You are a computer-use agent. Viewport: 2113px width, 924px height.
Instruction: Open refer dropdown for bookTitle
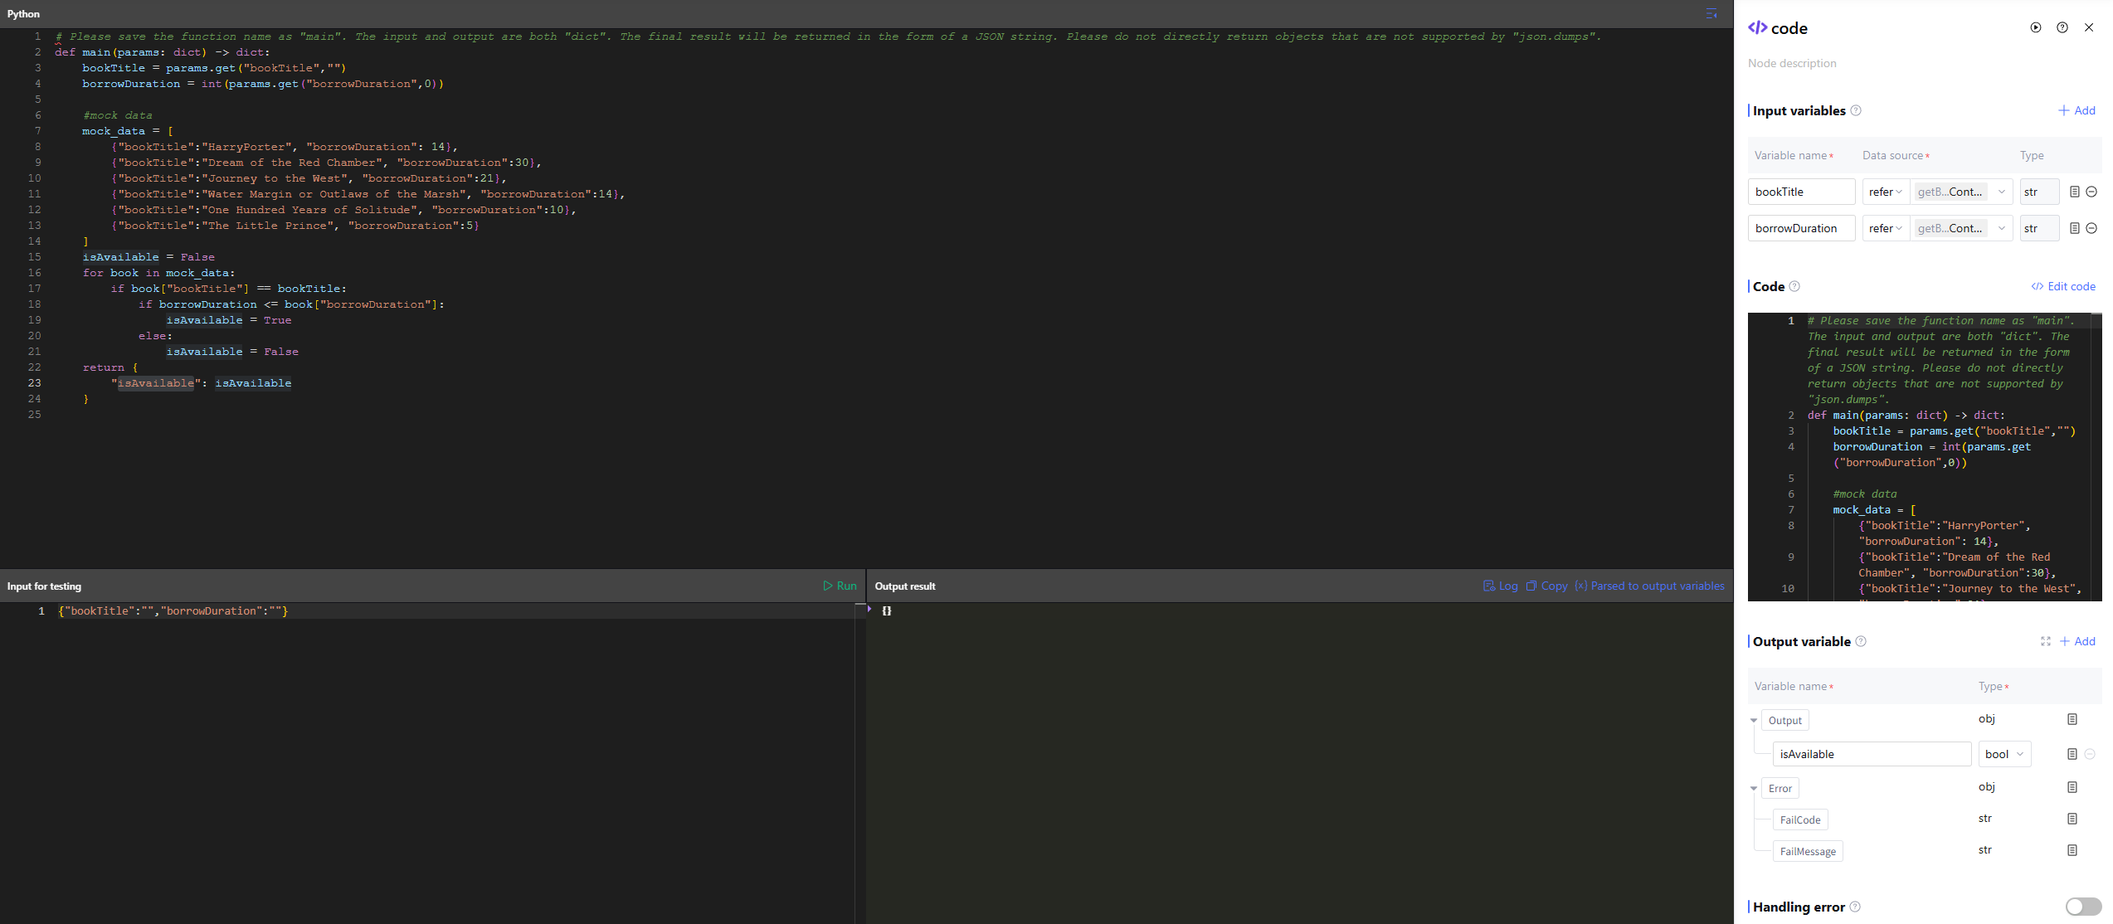point(1885,192)
